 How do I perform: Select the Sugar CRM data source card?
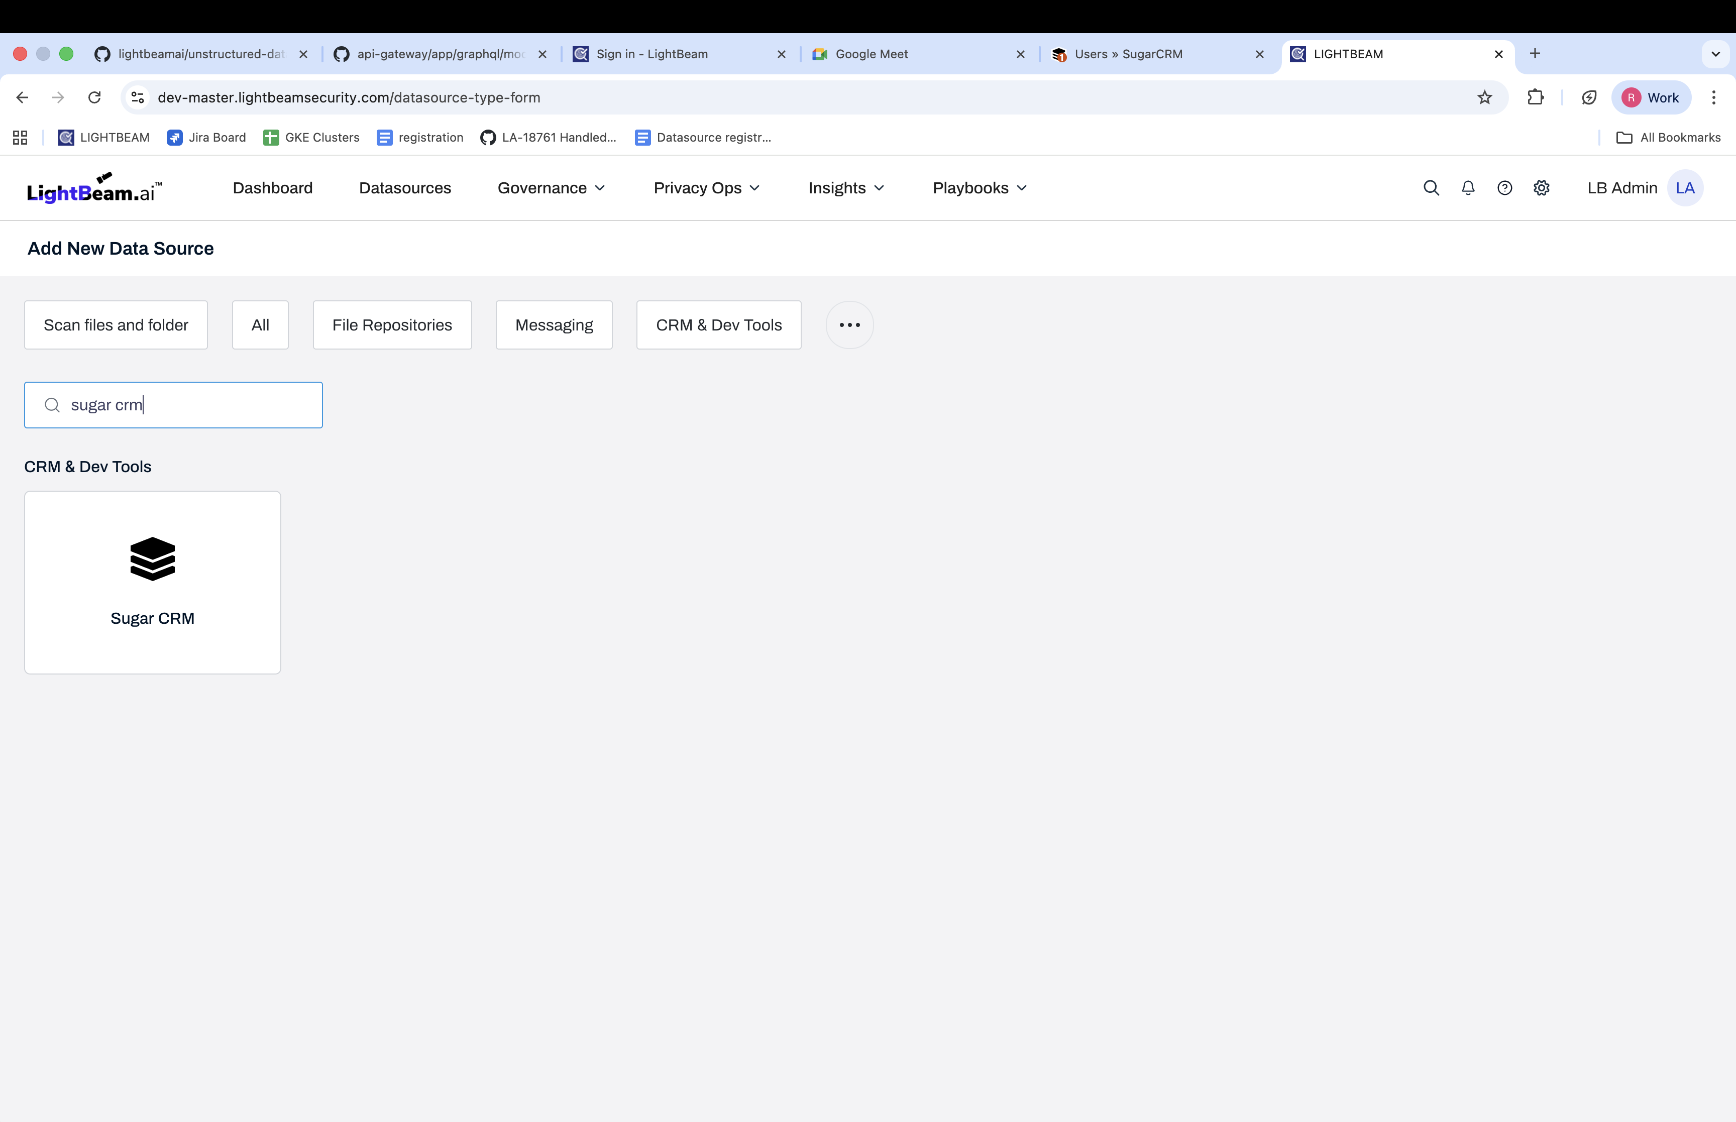coord(152,582)
